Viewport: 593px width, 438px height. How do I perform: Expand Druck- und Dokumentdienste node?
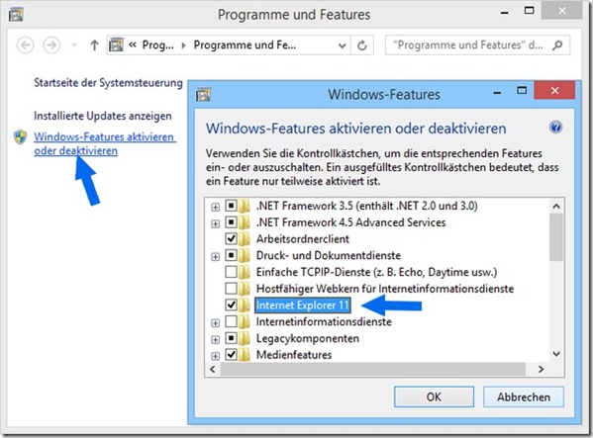(x=215, y=257)
